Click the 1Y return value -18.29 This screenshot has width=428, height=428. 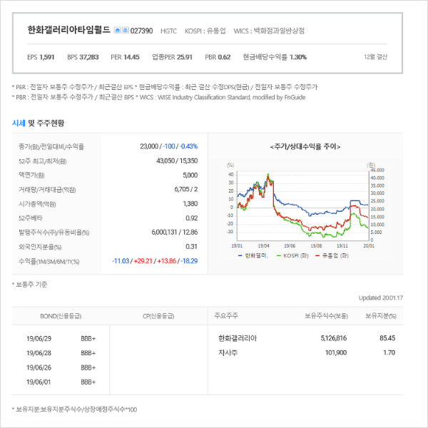189,261
